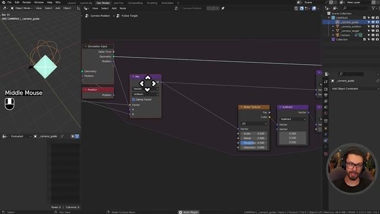The width and height of the screenshot is (380, 214).
Task: Open the outliner filter funnel icon
Action: [373, 8]
